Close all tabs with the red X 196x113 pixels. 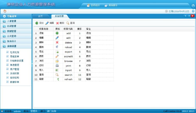point(193,16)
